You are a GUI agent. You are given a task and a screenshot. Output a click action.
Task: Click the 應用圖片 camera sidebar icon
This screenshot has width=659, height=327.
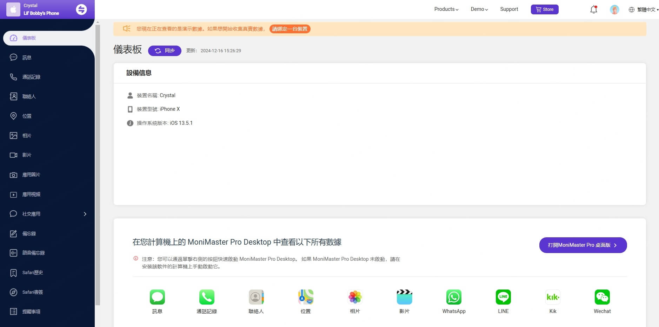pos(13,175)
